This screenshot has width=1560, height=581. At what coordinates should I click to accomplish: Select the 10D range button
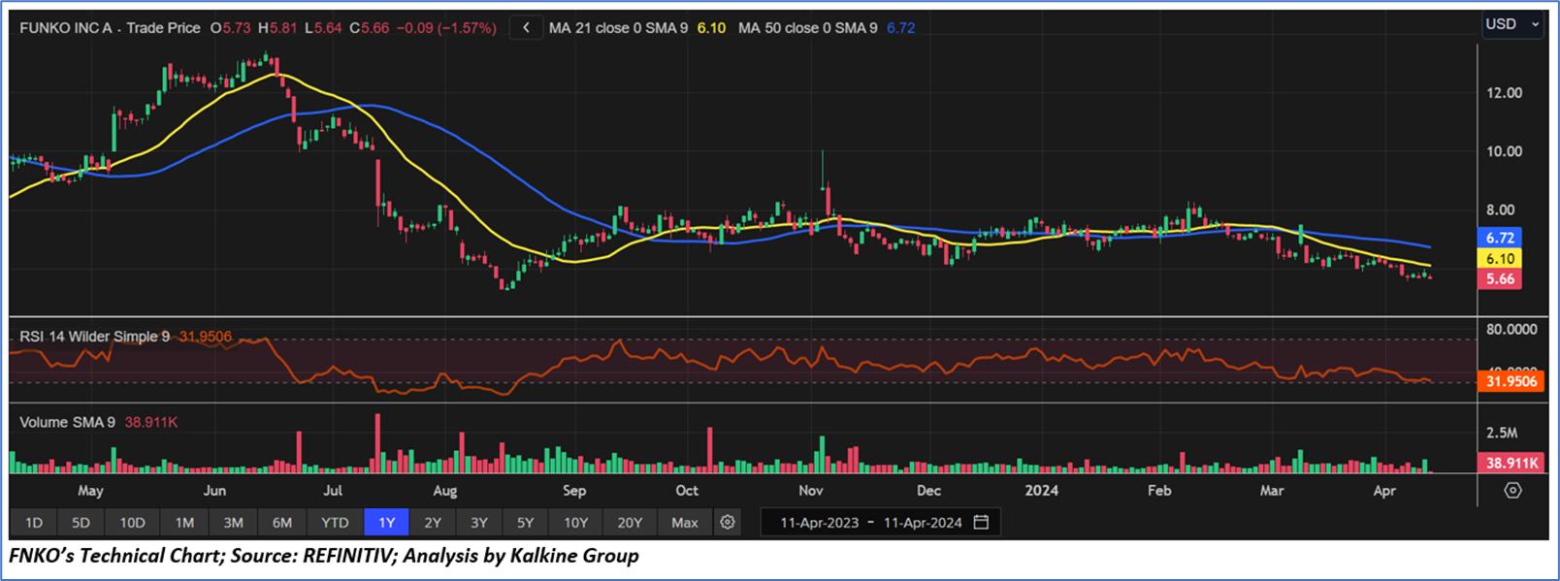[x=133, y=523]
